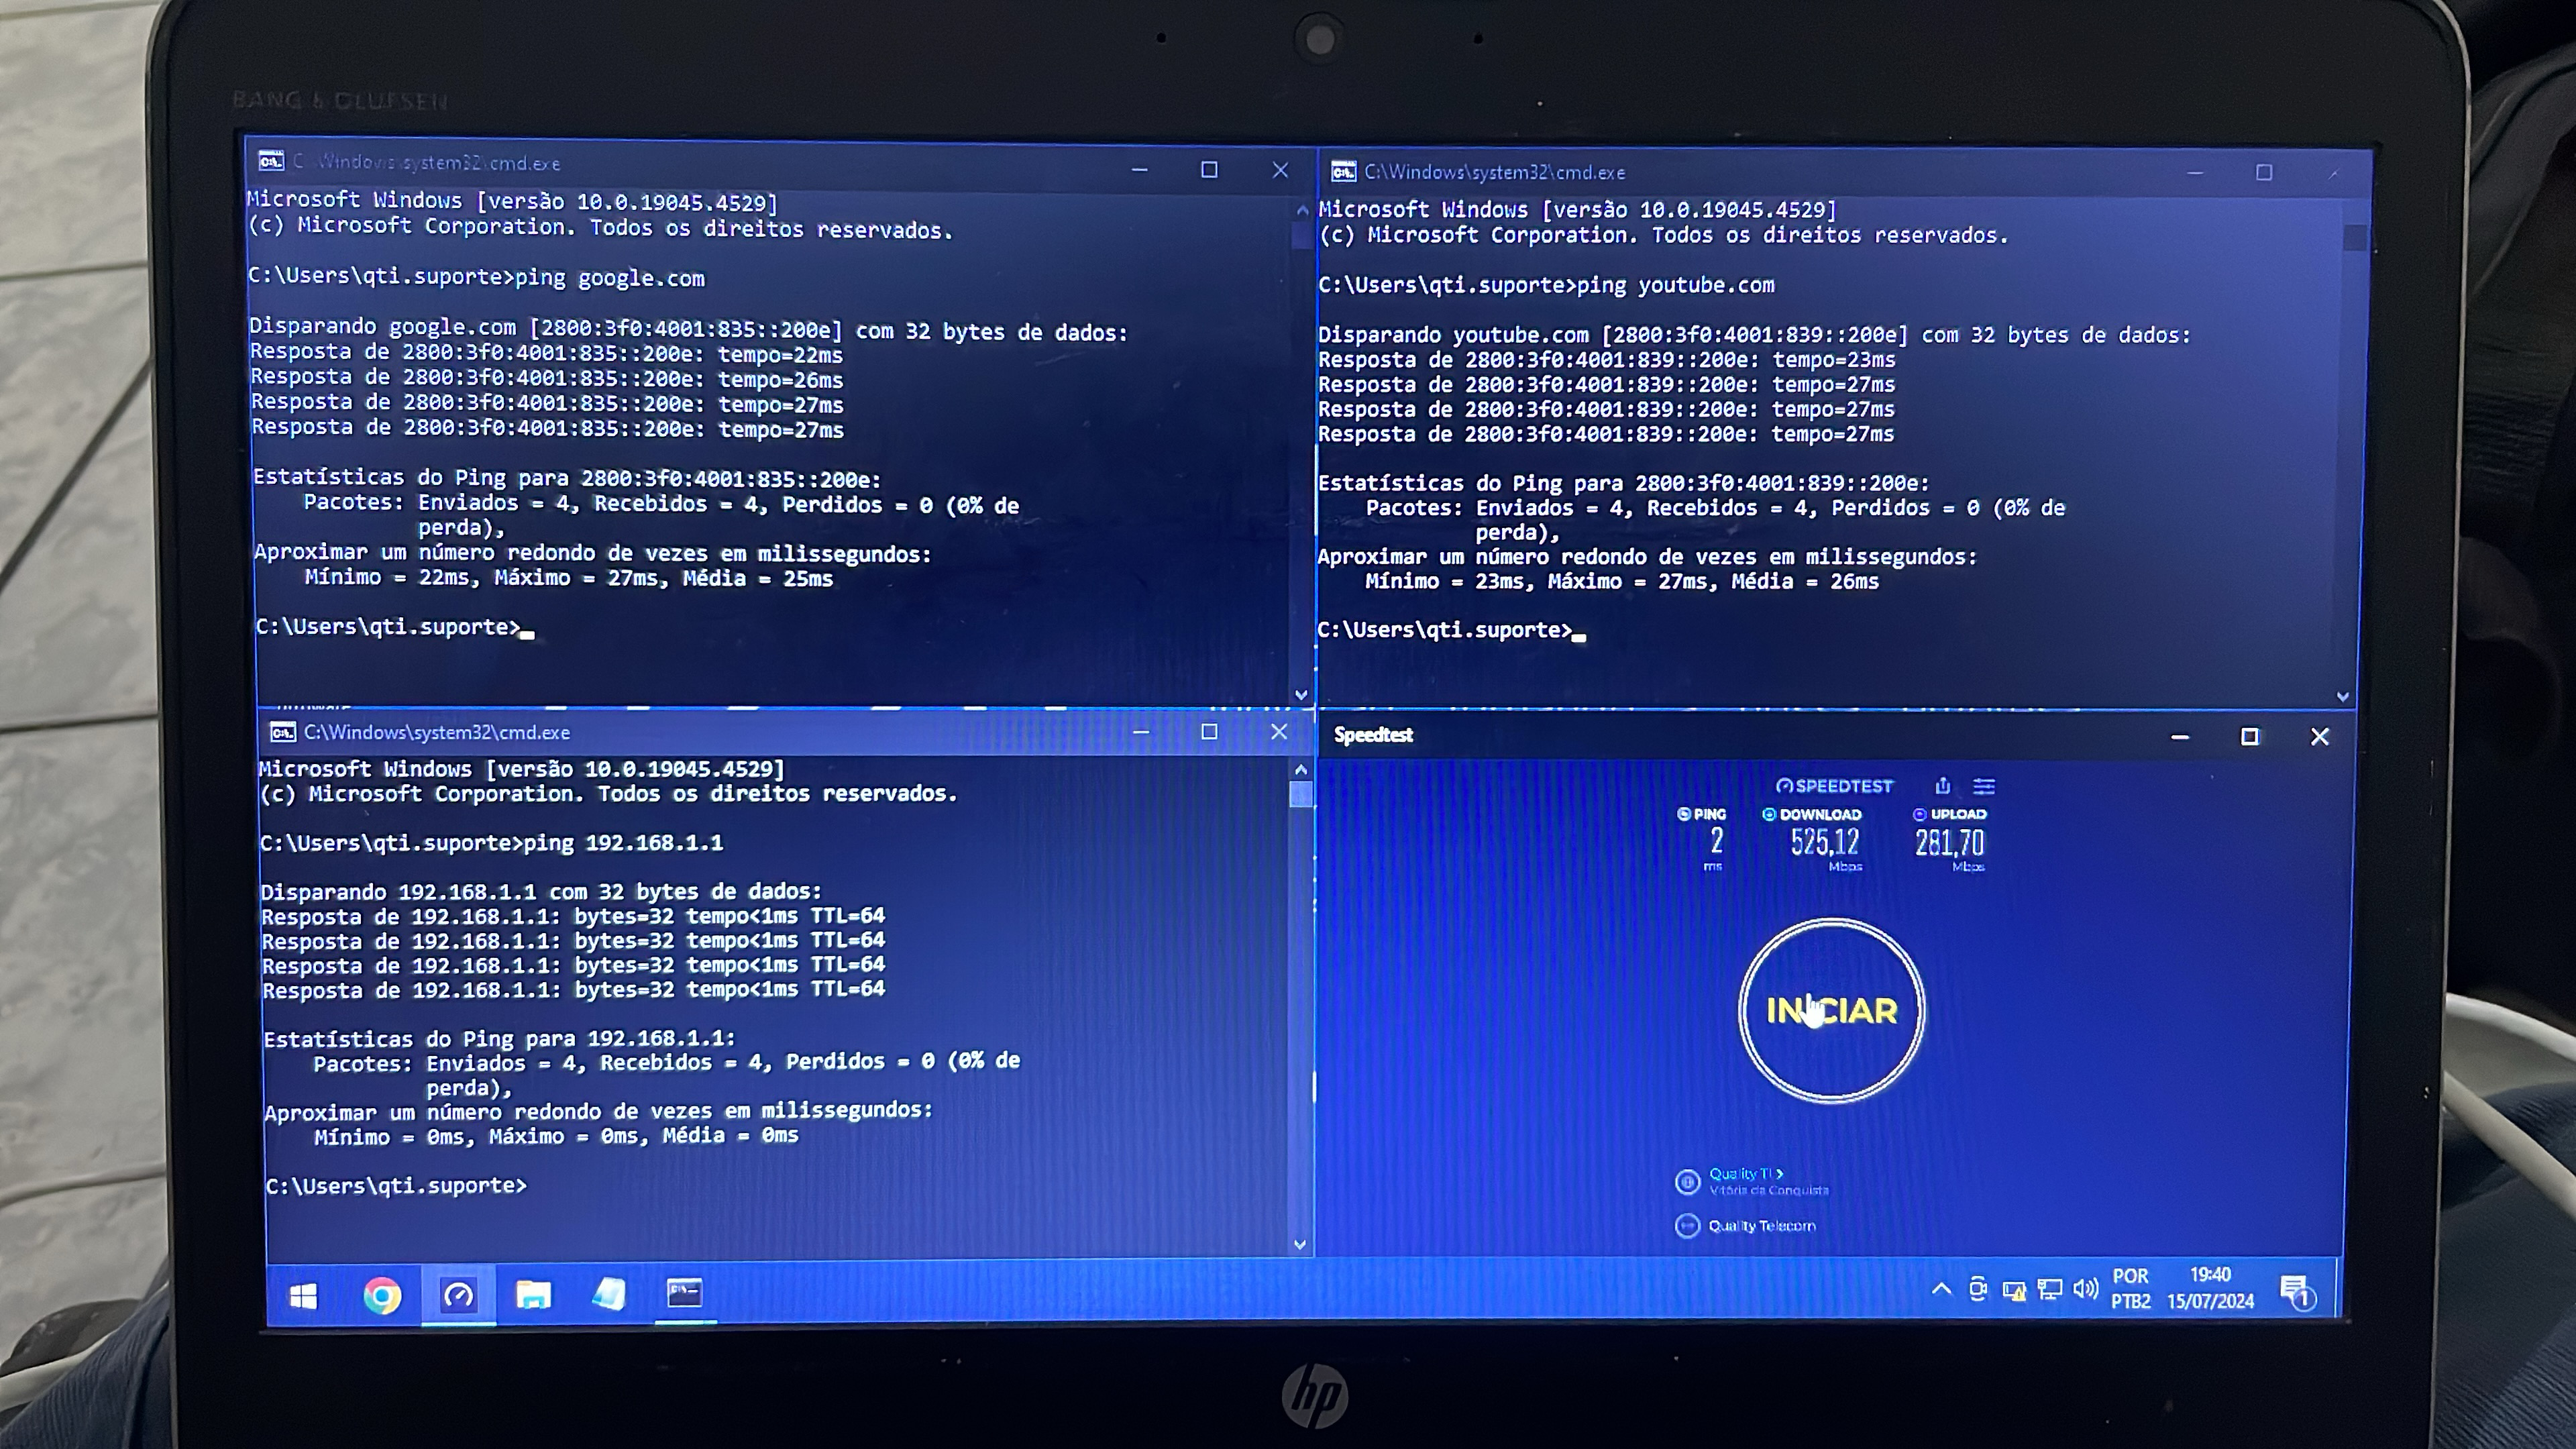
Task: Open system menu icon of youtube.com cmd window
Action: (x=1343, y=172)
